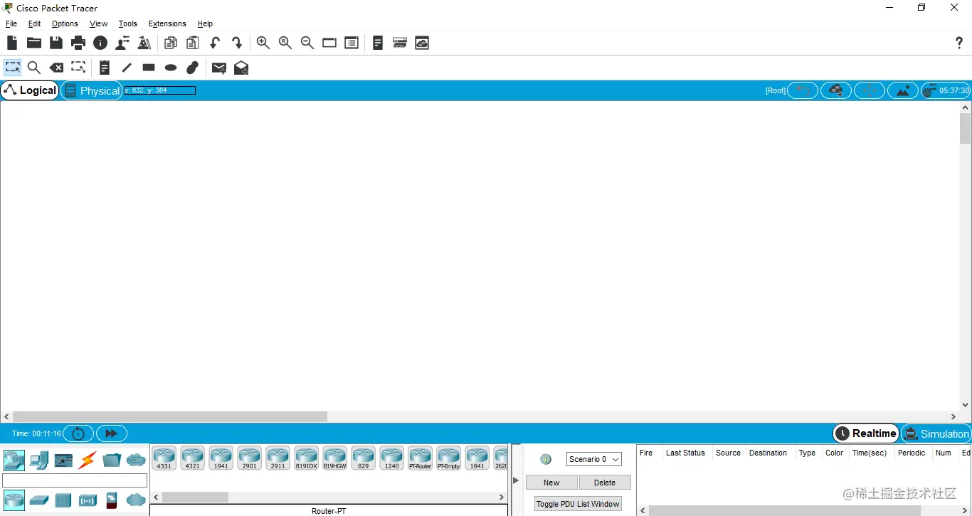Open the Help menu
This screenshot has width=972, height=516.
click(205, 23)
